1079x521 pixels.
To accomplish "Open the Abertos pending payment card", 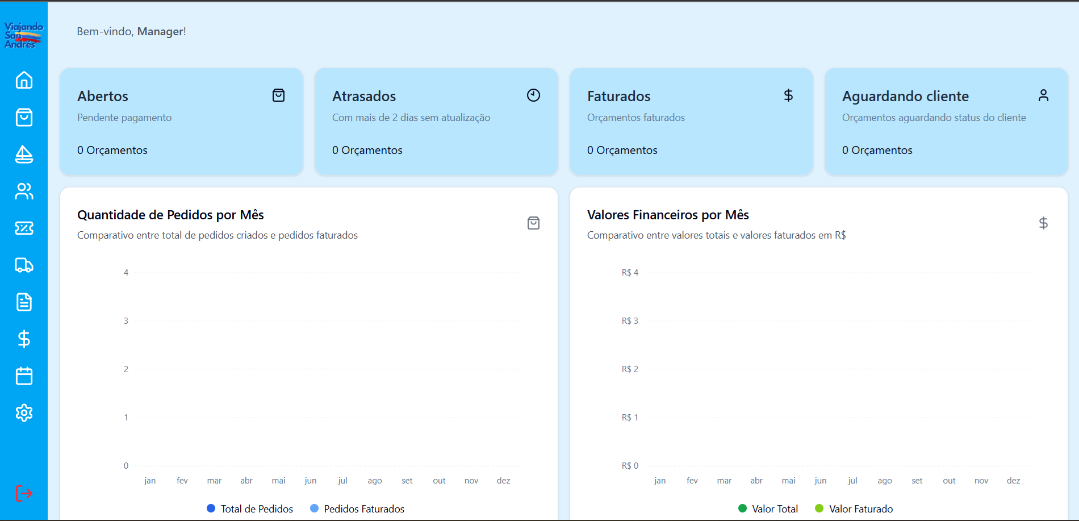I will pyautogui.click(x=181, y=122).
